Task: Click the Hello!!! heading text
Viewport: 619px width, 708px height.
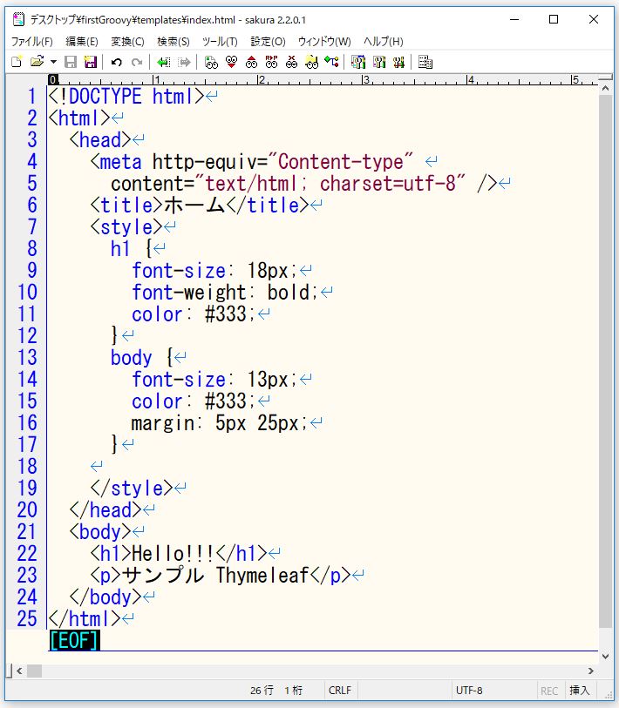Action: pos(173,554)
